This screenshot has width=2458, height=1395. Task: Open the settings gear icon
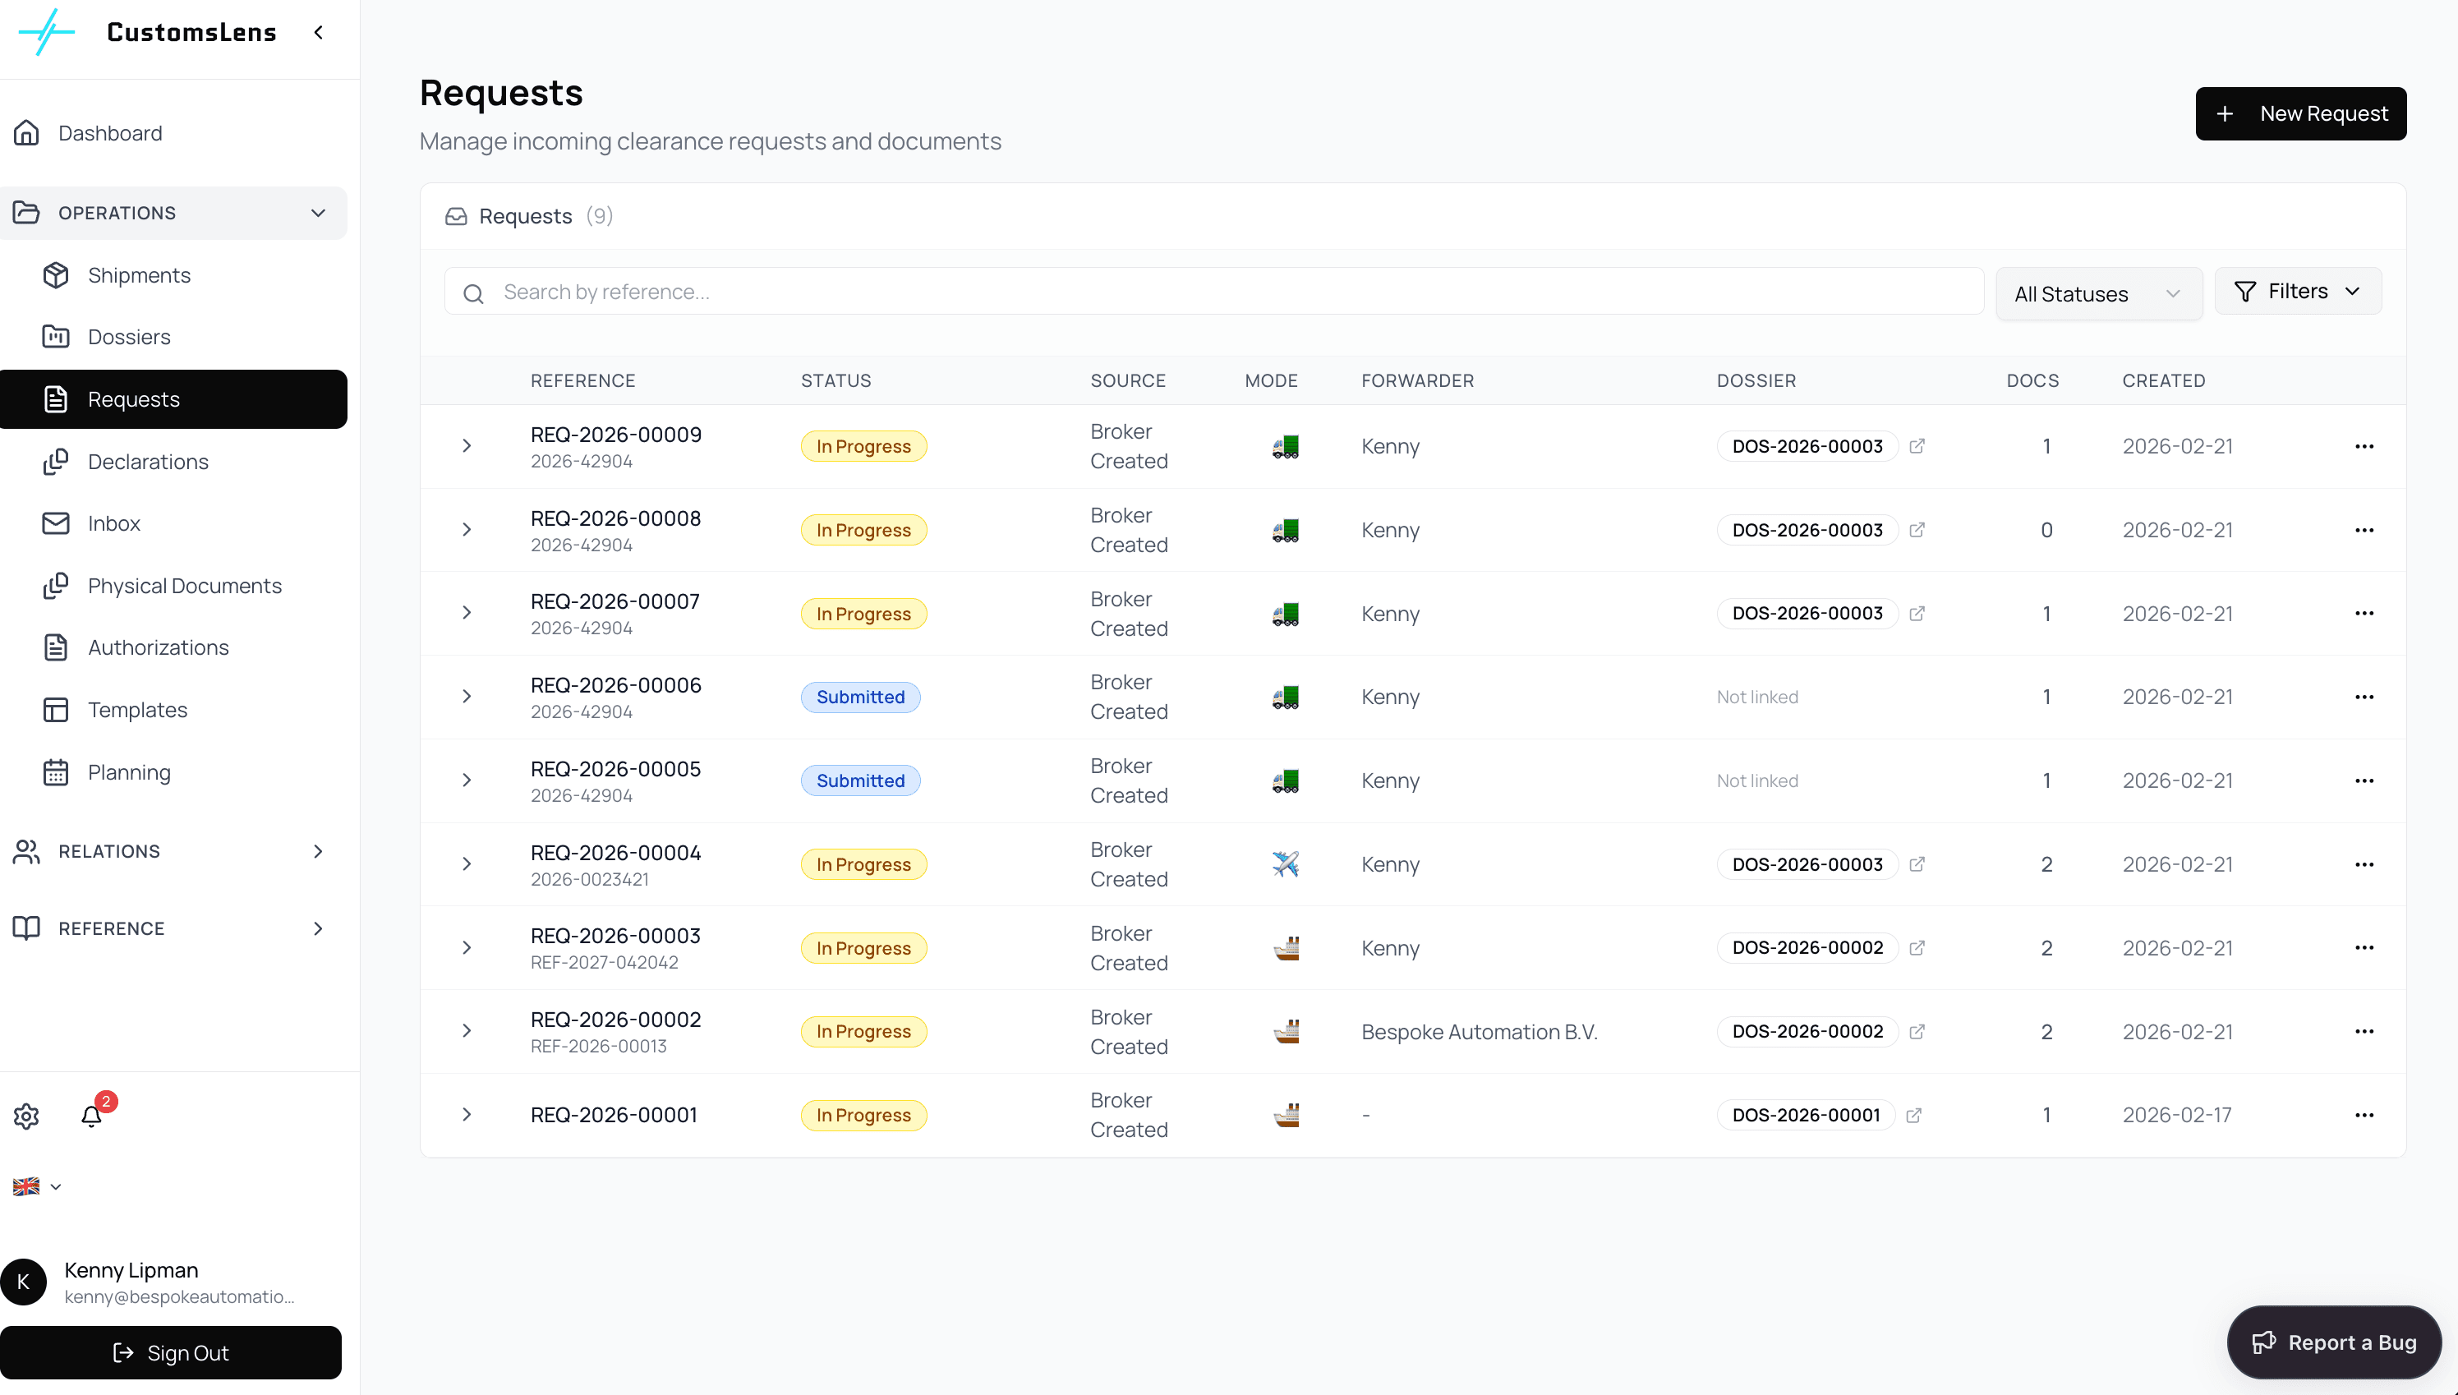27,1116
